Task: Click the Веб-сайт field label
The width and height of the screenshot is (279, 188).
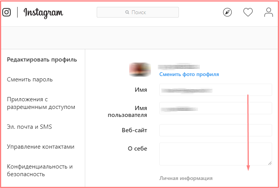Action: 134,130
